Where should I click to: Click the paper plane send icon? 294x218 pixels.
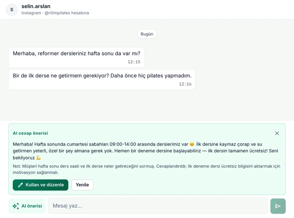point(278,206)
